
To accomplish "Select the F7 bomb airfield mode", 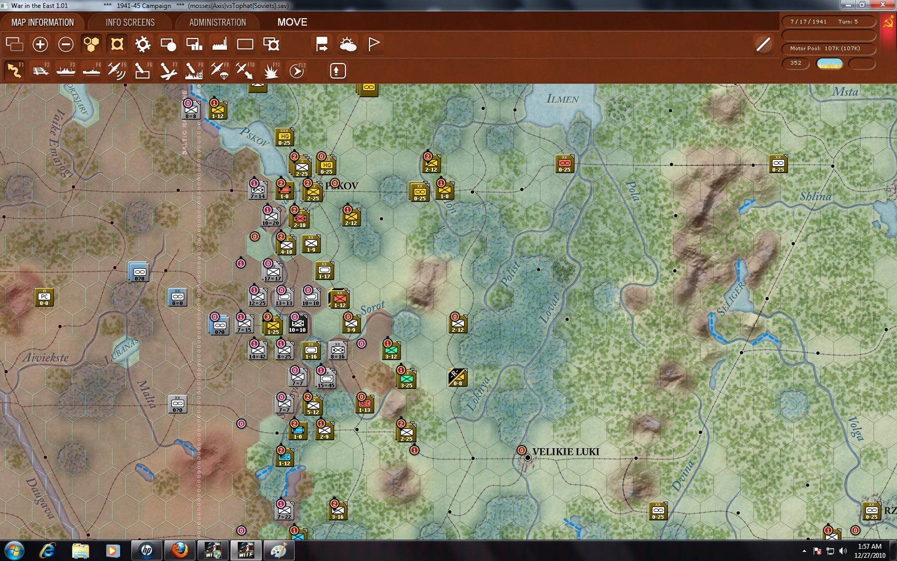I will coord(168,71).
